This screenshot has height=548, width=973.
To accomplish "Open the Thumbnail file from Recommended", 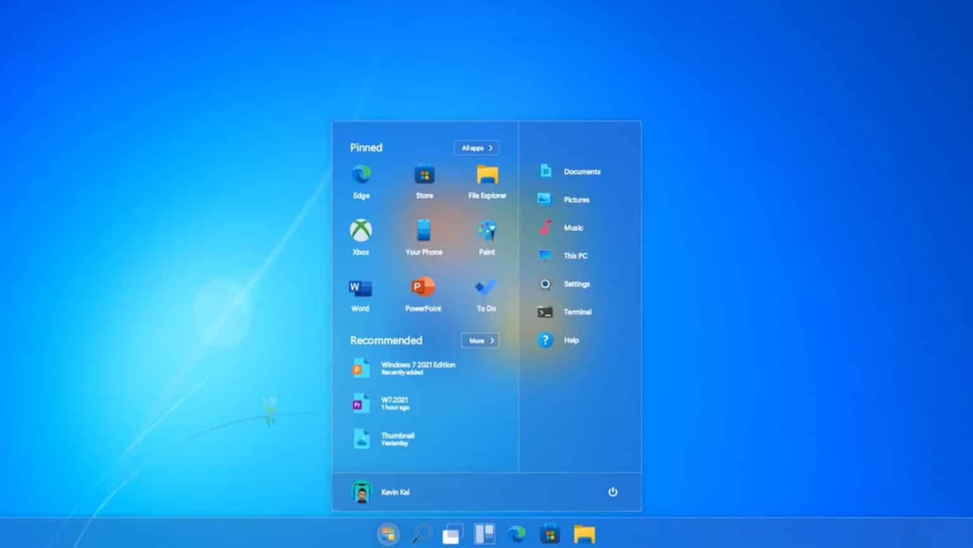I will coord(397,438).
